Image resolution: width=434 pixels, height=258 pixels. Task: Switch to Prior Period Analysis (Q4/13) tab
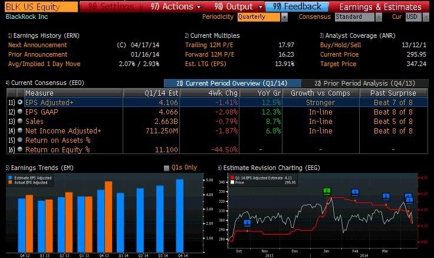[365, 83]
